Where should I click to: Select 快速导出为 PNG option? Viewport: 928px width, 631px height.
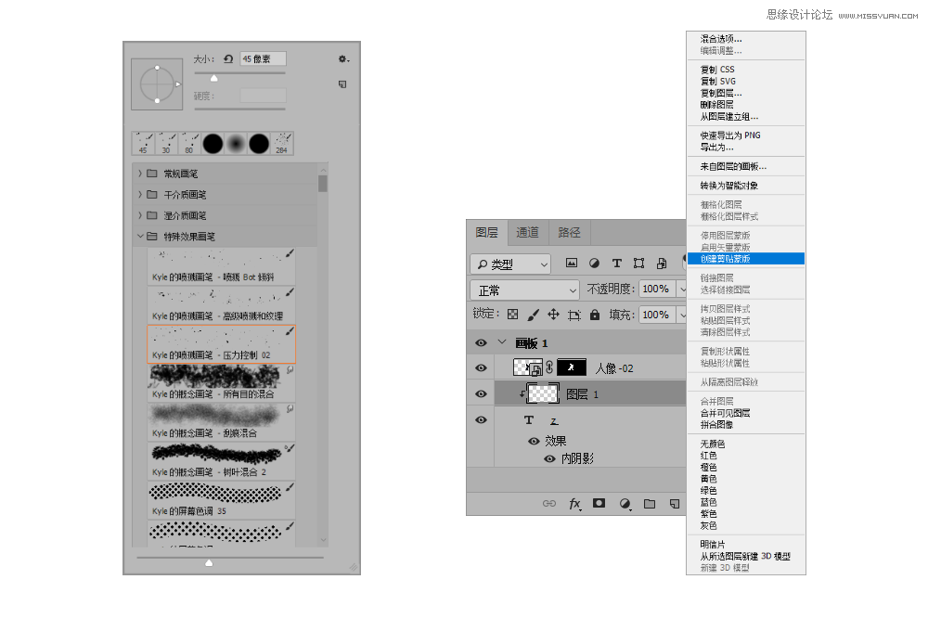[x=728, y=135]
